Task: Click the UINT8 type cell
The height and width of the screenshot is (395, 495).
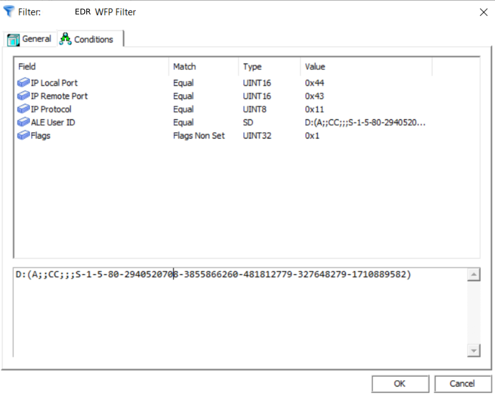Action: coord(255,109)
